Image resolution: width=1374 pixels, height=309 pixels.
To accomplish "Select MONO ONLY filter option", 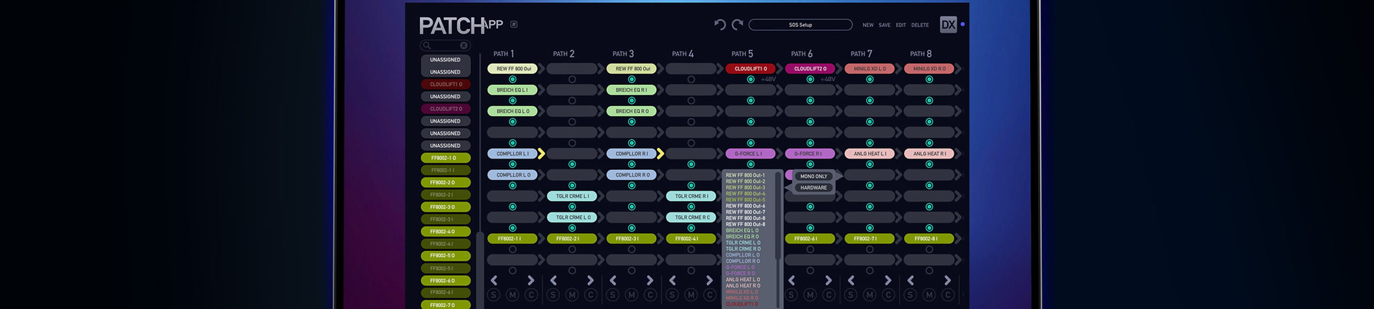I will (813, 176).
